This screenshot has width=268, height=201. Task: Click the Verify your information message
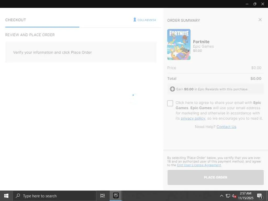pos(52,52)
